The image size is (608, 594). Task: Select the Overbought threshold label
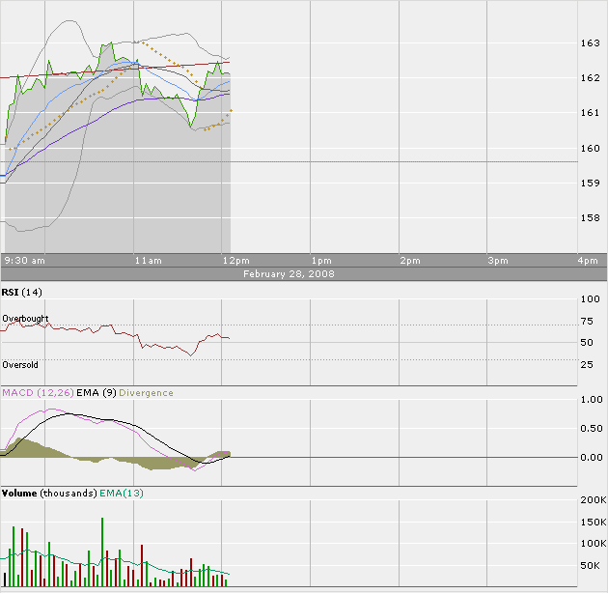(25, 319)
